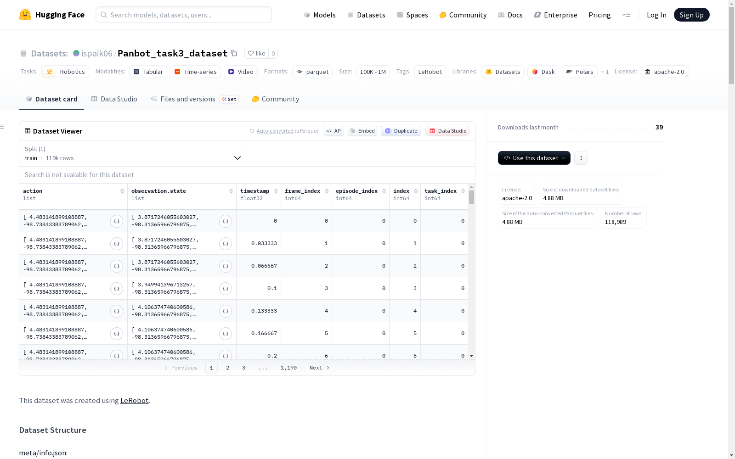Go to Next page of viewer
The height and width of the screenshot is (459, 735).
(320, 368)
